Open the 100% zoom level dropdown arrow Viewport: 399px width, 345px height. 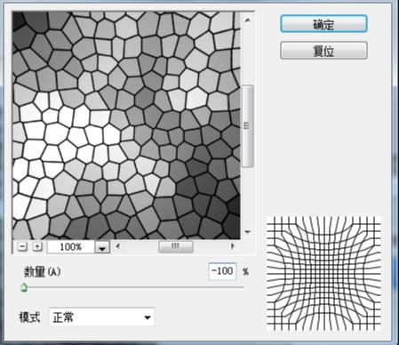[x=102, y=247]
